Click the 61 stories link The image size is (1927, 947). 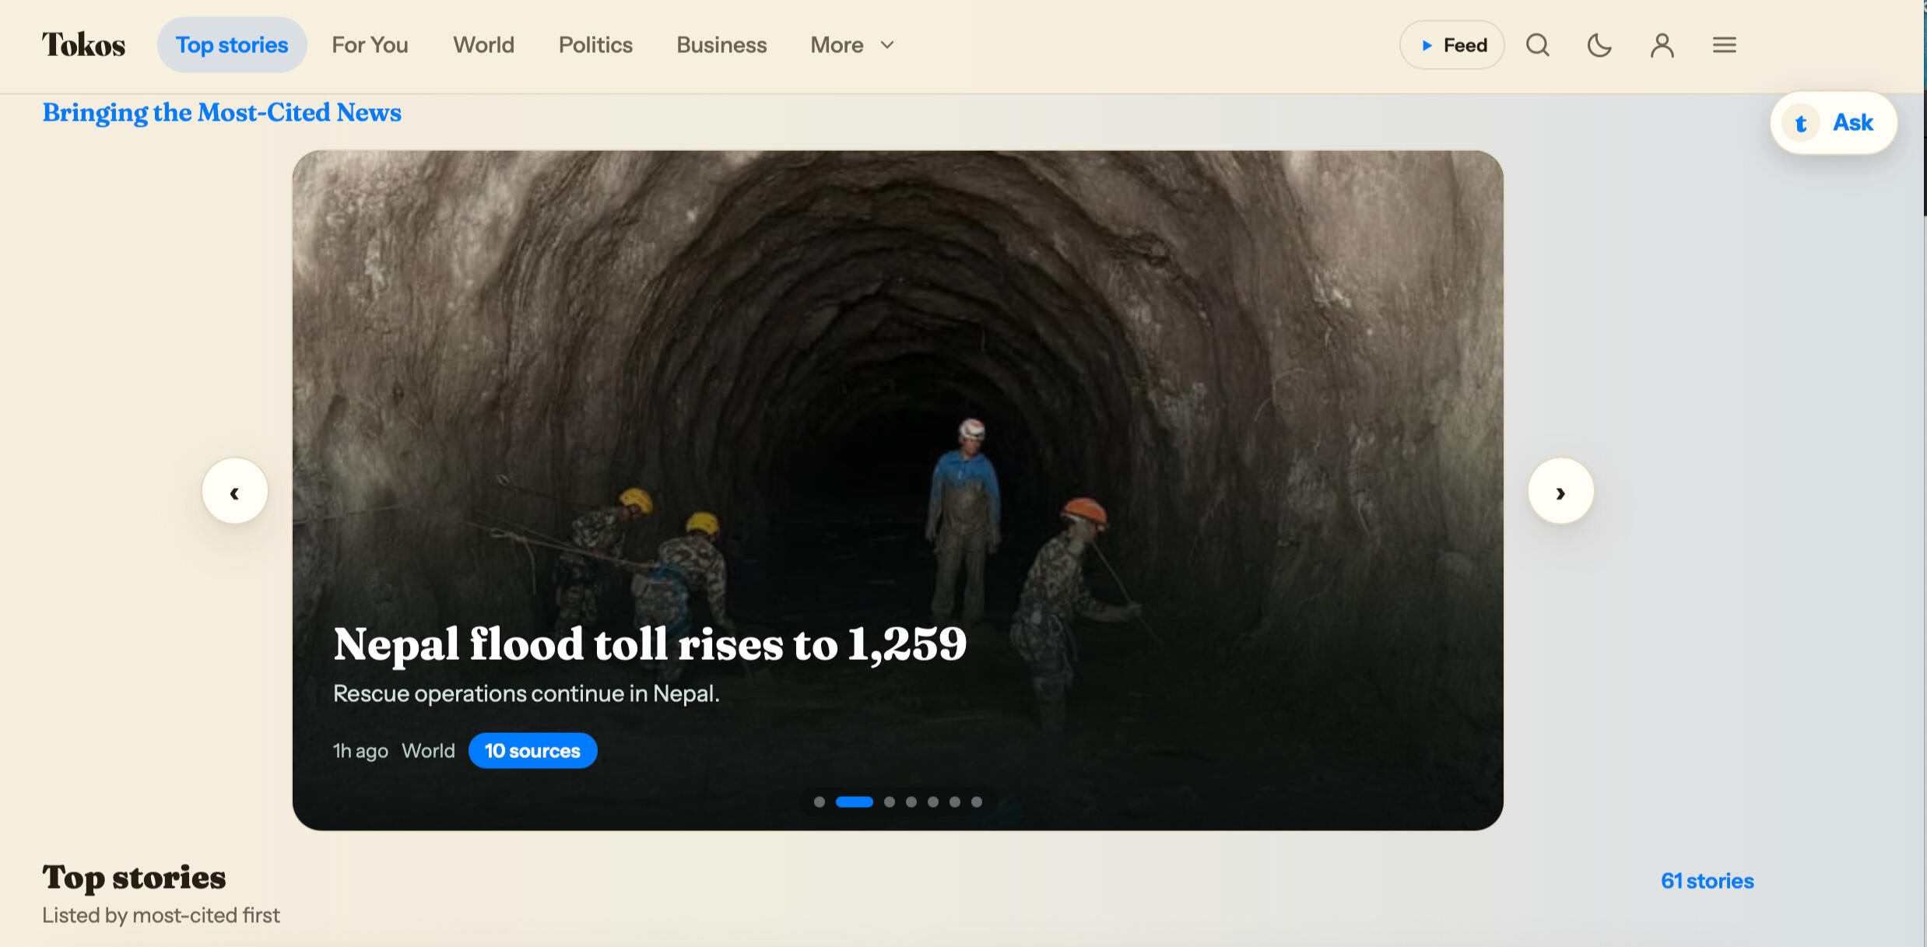(x=1707, y=881)
